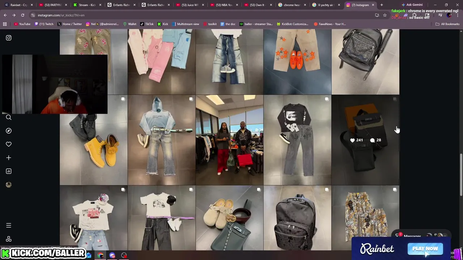Viewport: 463px width, 260px height.
Task: Bookmark this page with the star icon
Action: [x=385, y=15]
